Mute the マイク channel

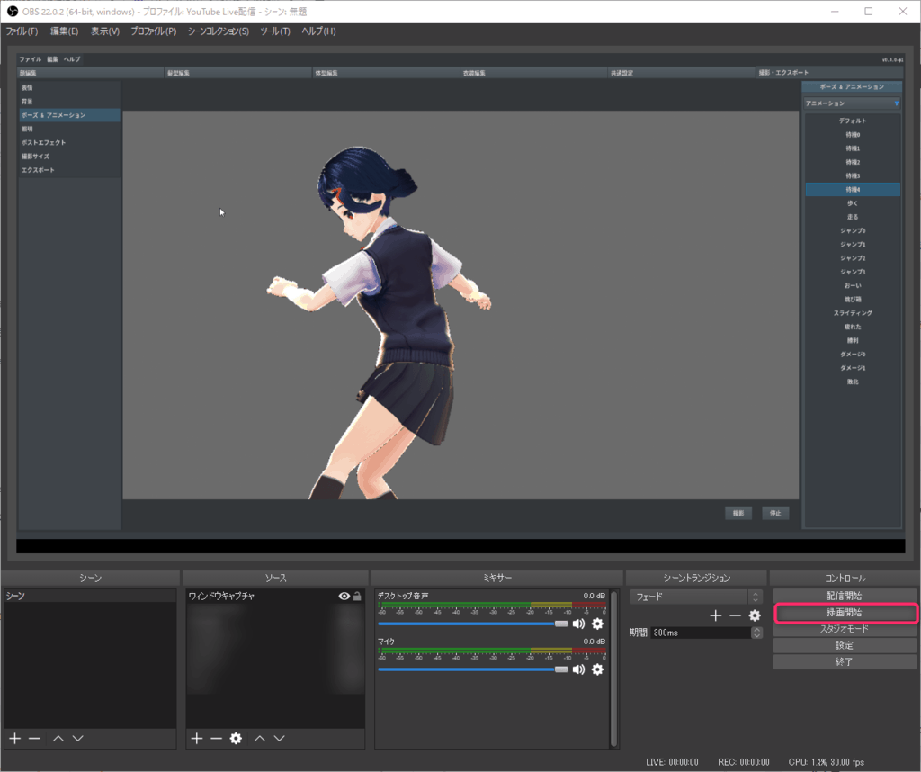(x=578, y=669)
